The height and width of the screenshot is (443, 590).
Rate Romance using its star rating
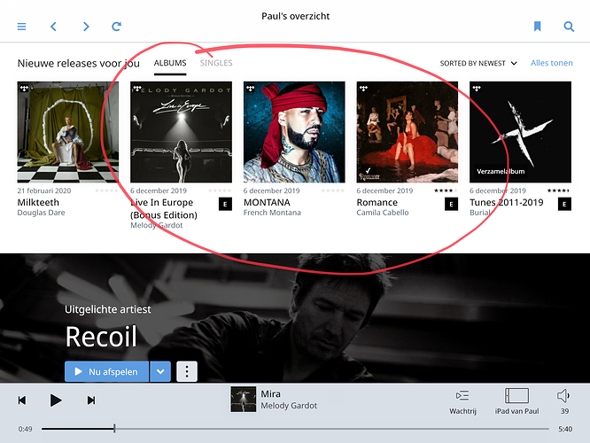pos(446,190)
